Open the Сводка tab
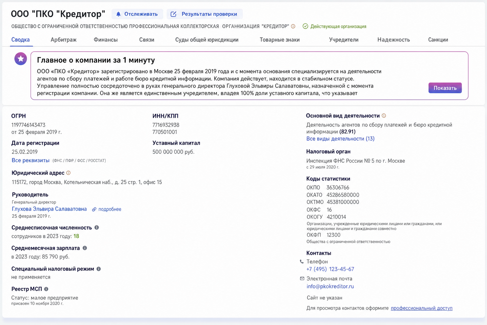This screenshot has width=487, height=325. pos(21,40)
